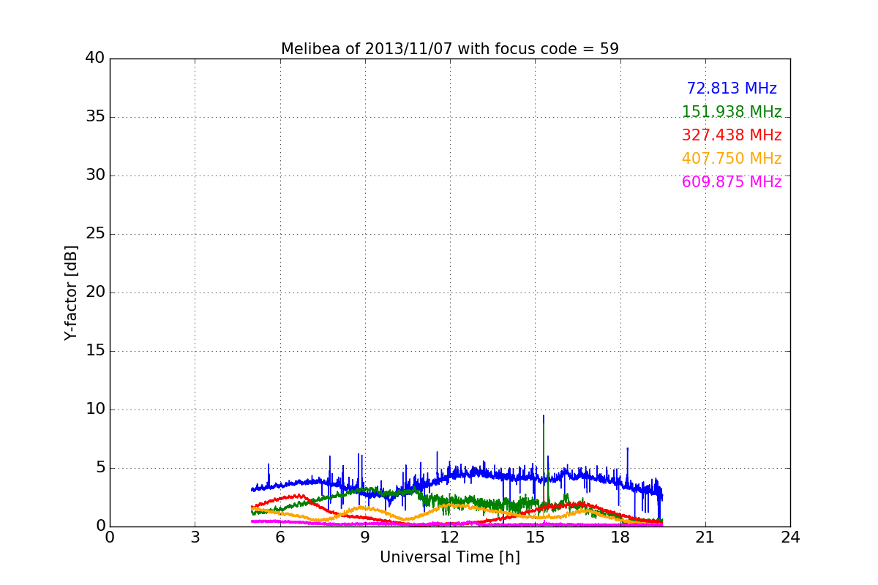The image size is (878, 585).
Task: Click the x-axis tick label 18
Action: 620,537
